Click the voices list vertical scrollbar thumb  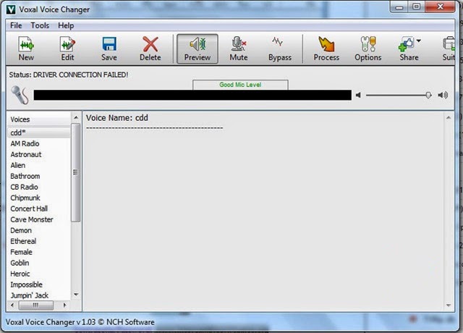click(75, 172)
